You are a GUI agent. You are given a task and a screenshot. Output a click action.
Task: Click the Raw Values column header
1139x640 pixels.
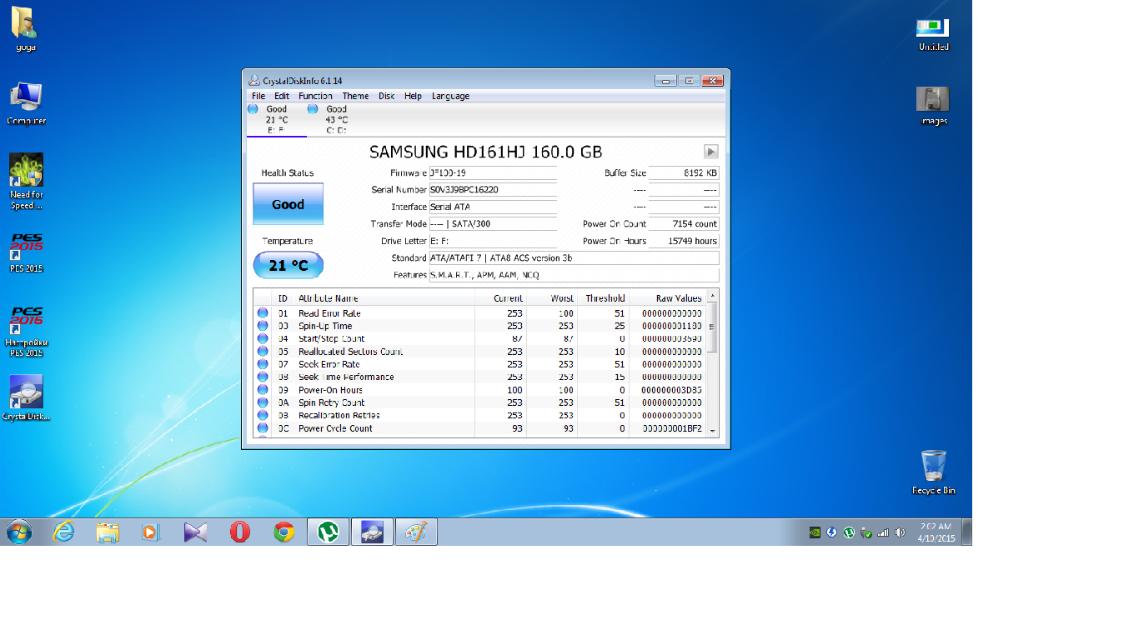click(678, 298)
